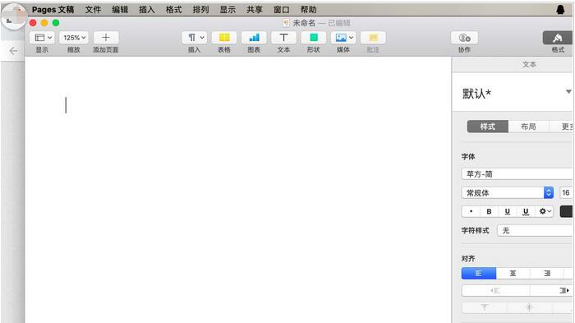The height and width of the screenshot is (323, 575).
Task: Open the 格式 menu in the menu bar
Action: point(174,10)
